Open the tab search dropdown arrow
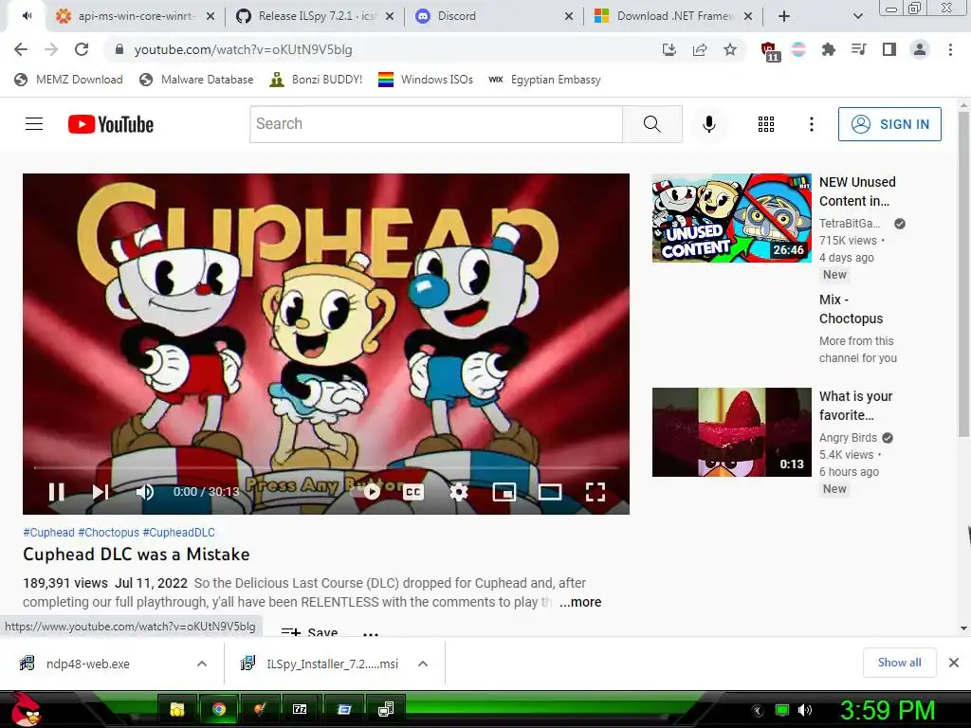Viewport: 971px width, 728px height. coord(857,16)
